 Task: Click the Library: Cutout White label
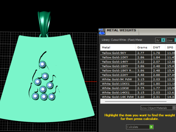pyautogui.click(x=122, y=40)
